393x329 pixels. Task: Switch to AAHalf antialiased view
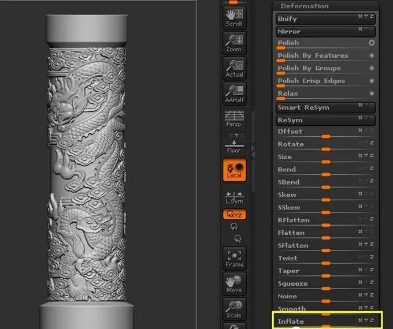[234, 94]
